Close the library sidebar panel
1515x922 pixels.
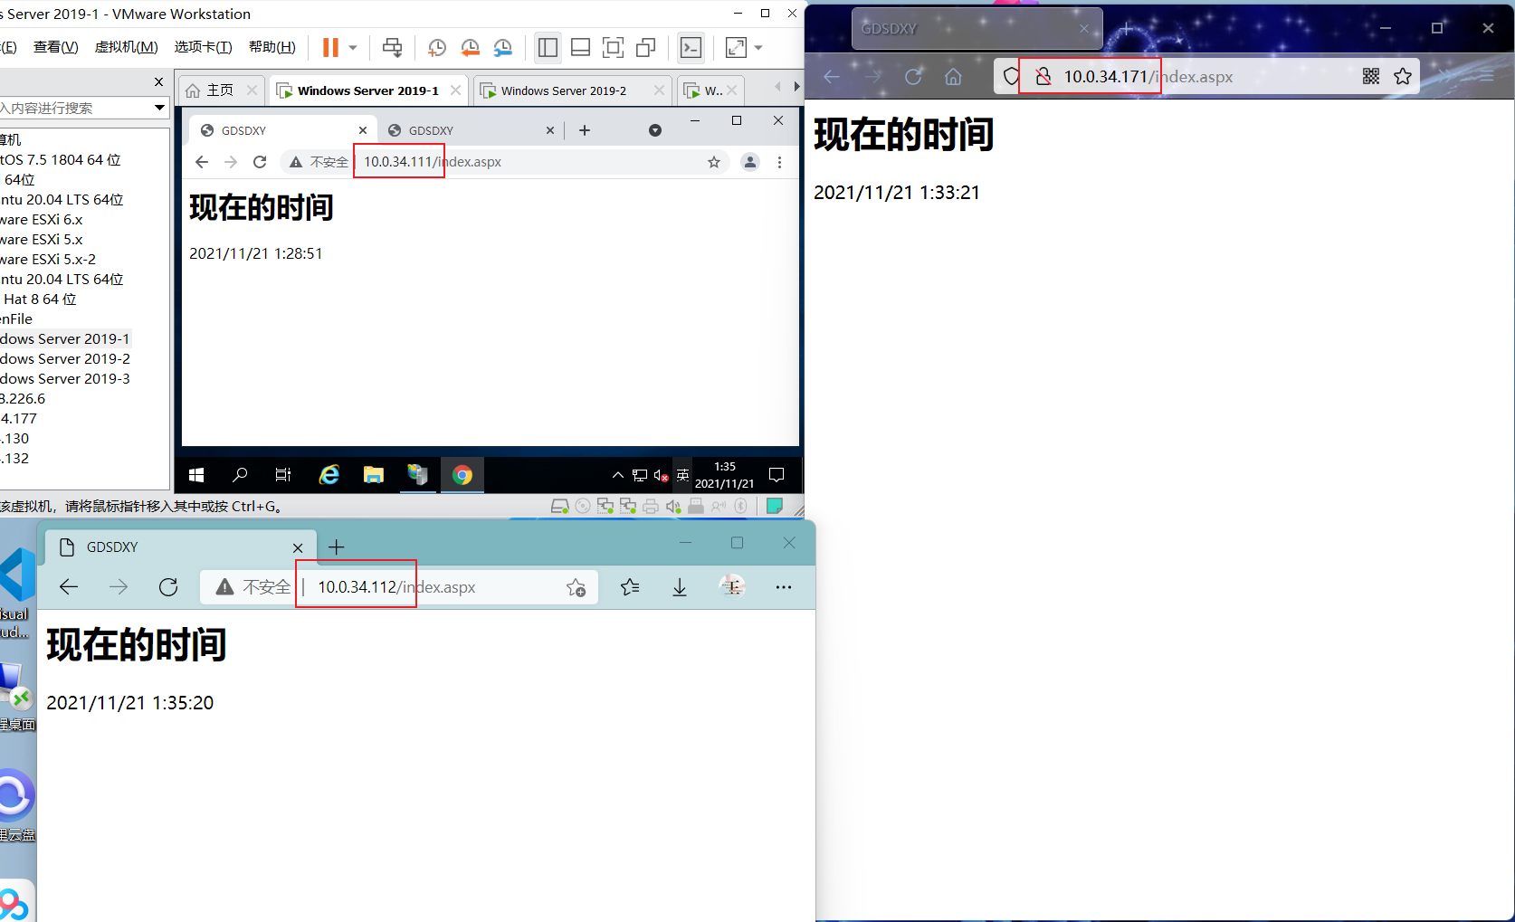(158, 82)
